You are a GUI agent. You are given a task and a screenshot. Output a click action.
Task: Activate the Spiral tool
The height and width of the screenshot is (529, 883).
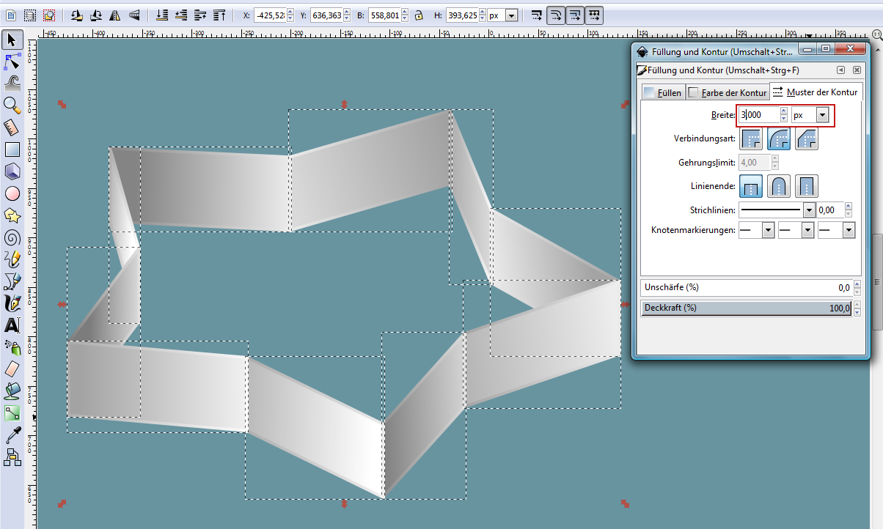pyautogui.click(x=12, y=237)
